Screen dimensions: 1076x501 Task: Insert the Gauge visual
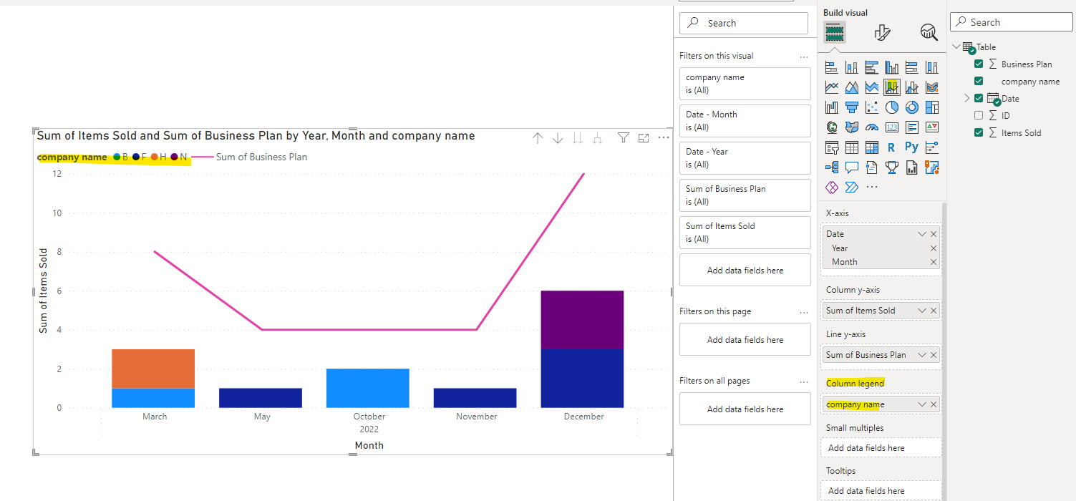coord(872,127)
